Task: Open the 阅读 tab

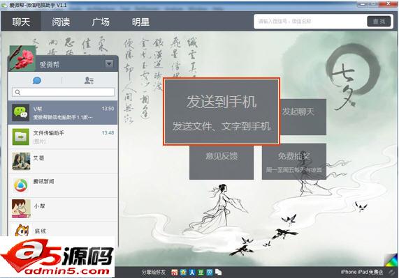Action: pos(61,22)
